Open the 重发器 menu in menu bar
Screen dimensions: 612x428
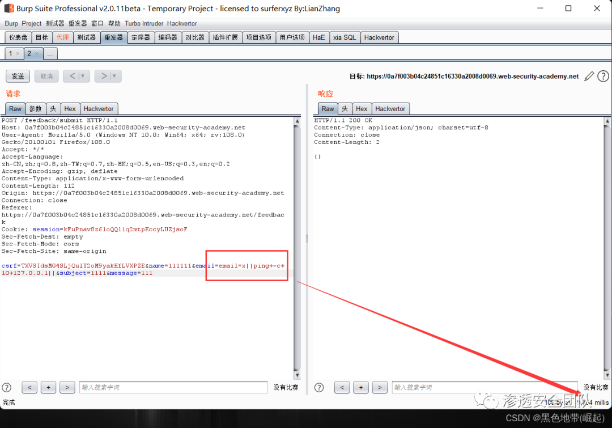click(x=78, y=23)
